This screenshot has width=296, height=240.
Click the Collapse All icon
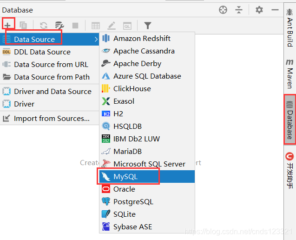click(x=239, y=10)
